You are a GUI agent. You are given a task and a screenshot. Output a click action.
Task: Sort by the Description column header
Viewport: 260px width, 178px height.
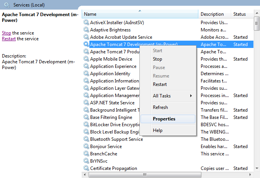pyautogui.click(x=215, y=14)
